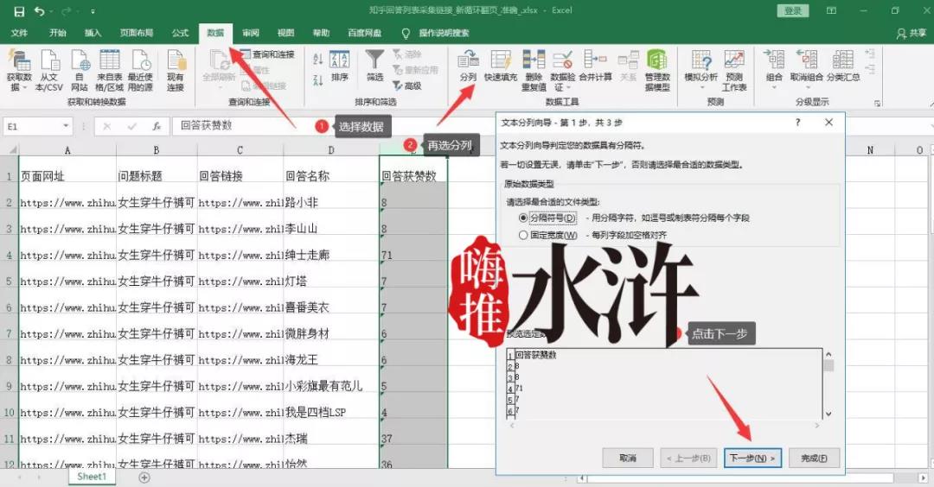Click the fx insert function icon
This screenshot has height=487, width=934.
point(156,126)
